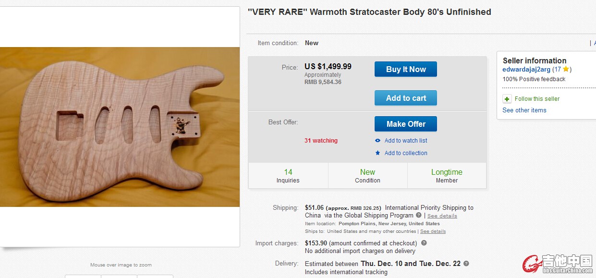This screenshot has height=278, width=596.
Task: Click the Make Offer button
Action: click(406, 124)
